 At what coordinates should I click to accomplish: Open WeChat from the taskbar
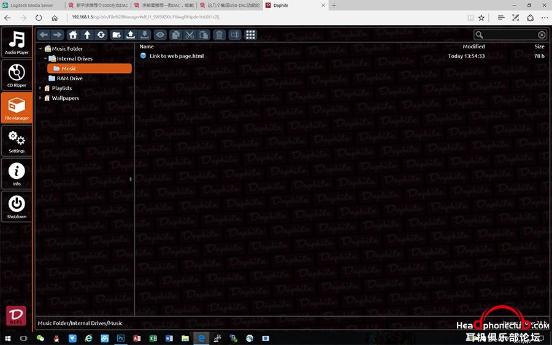click(x=40, y=338)
